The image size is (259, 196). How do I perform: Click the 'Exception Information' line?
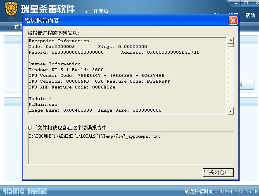tap(59, 41)
